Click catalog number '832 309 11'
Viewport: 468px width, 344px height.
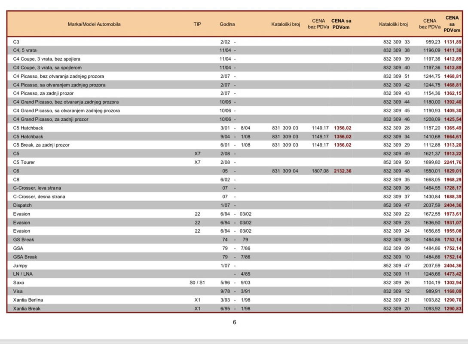pyautogui.click(x=396, y=274)
